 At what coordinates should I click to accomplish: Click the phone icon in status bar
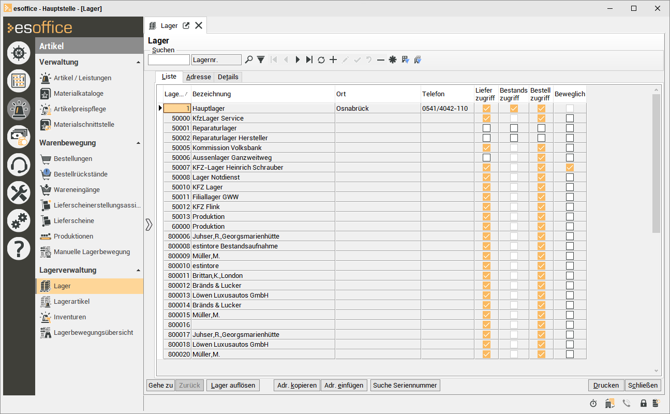tap(627, 403)
